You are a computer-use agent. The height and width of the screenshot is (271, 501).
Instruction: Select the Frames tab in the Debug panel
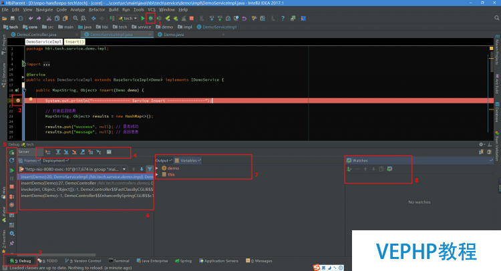[29, 161]
